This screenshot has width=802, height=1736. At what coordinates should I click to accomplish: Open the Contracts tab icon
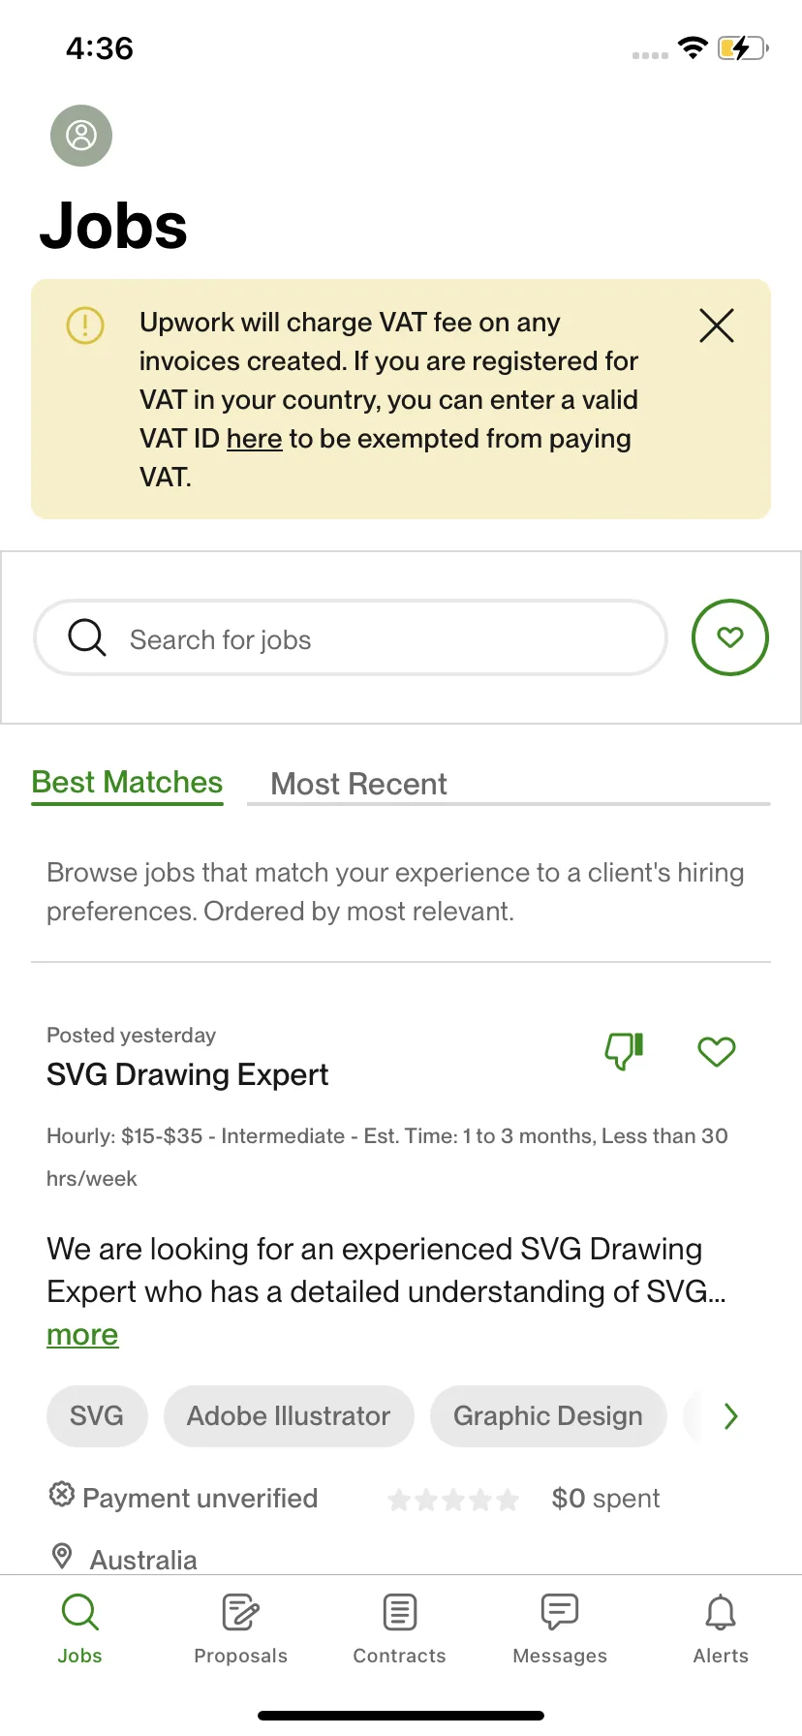pos(400,1612)
